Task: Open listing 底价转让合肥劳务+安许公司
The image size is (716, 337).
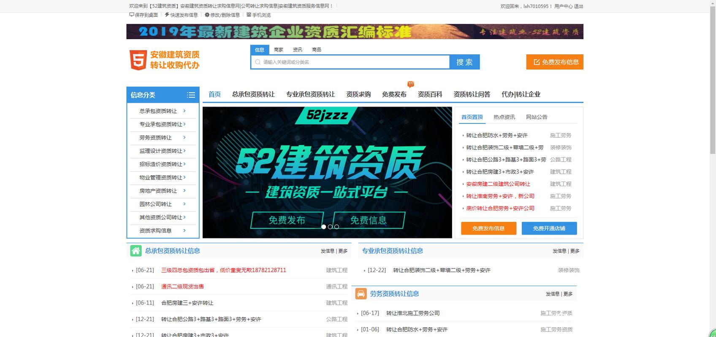Action: pyautogui.click(x=500, y=209)
